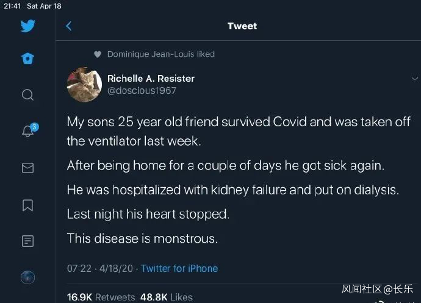Open Richelle A. Resister's display name

click(x=151, y=78)
